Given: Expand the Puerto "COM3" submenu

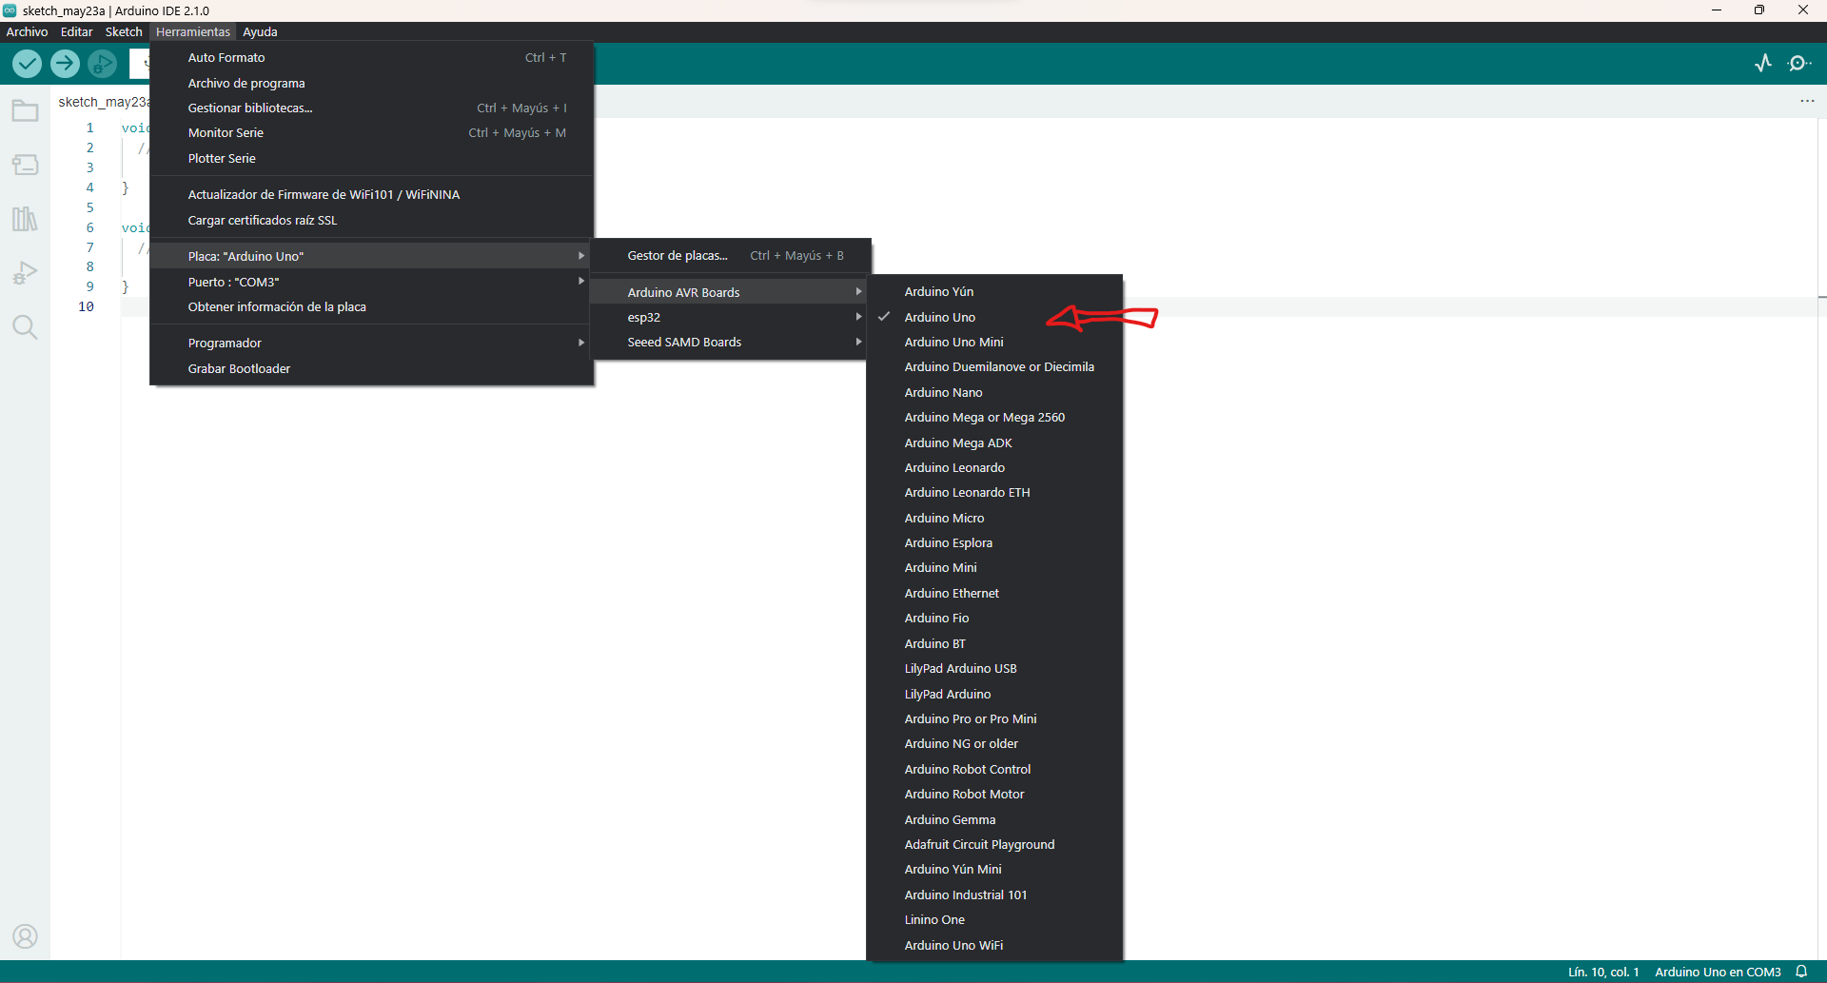Looking at the screenshot, I should click(372, 282).
